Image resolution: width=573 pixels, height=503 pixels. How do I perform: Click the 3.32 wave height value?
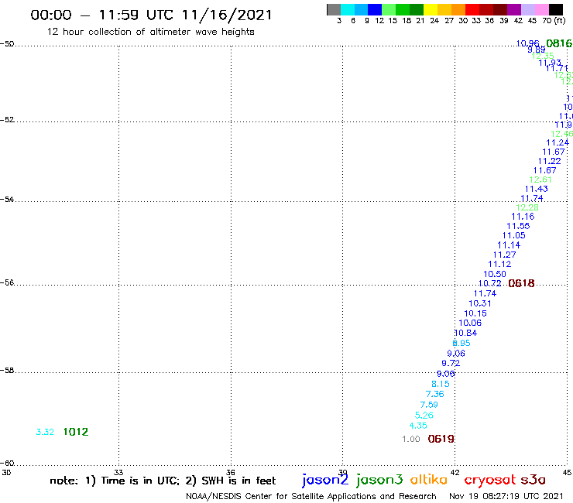45,432
